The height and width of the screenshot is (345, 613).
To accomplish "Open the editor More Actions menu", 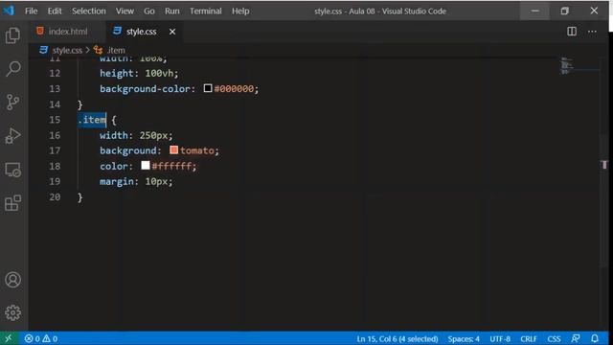I will coord(592,32).
